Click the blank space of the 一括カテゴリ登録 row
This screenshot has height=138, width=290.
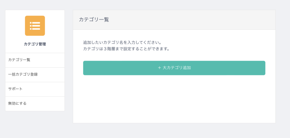point(52,75)
